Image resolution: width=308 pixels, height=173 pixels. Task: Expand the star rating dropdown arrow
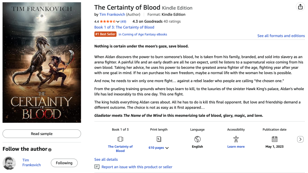point(118,22)
